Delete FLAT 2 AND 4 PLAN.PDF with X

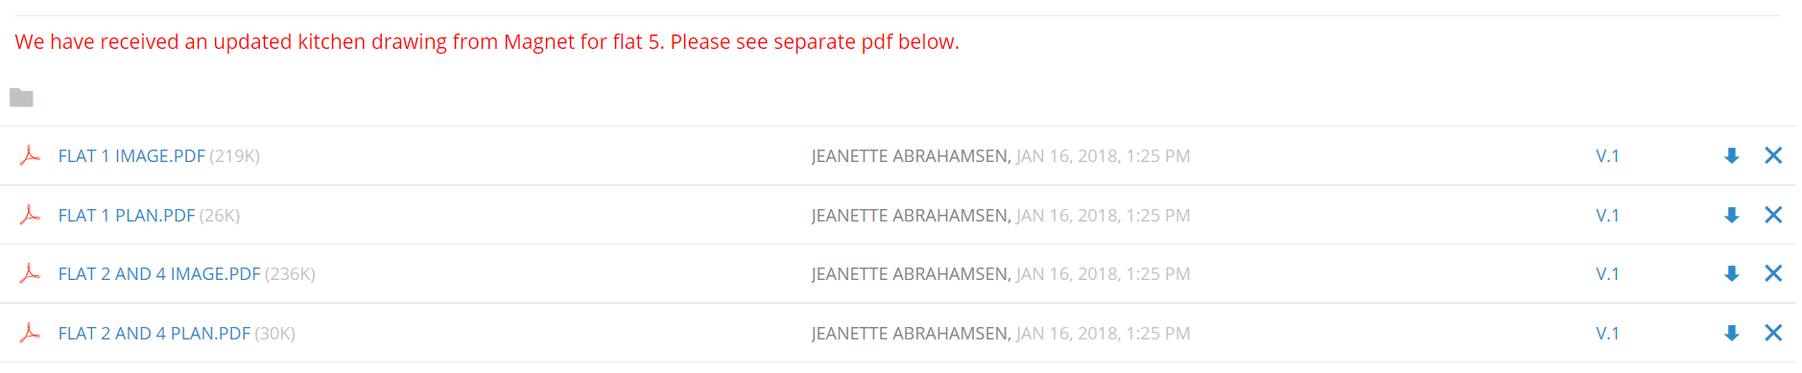click(1773, 333)
